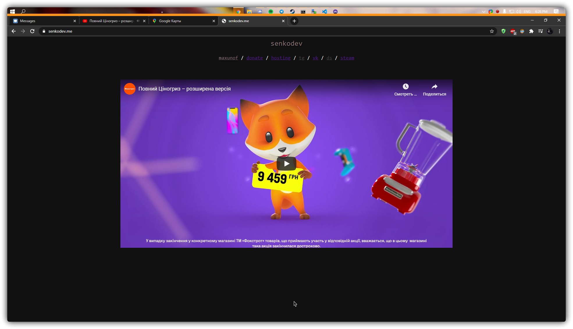Click the Share arrow icon on video
The width and height of the screenshot is (573, 329).
pos(434,86)
